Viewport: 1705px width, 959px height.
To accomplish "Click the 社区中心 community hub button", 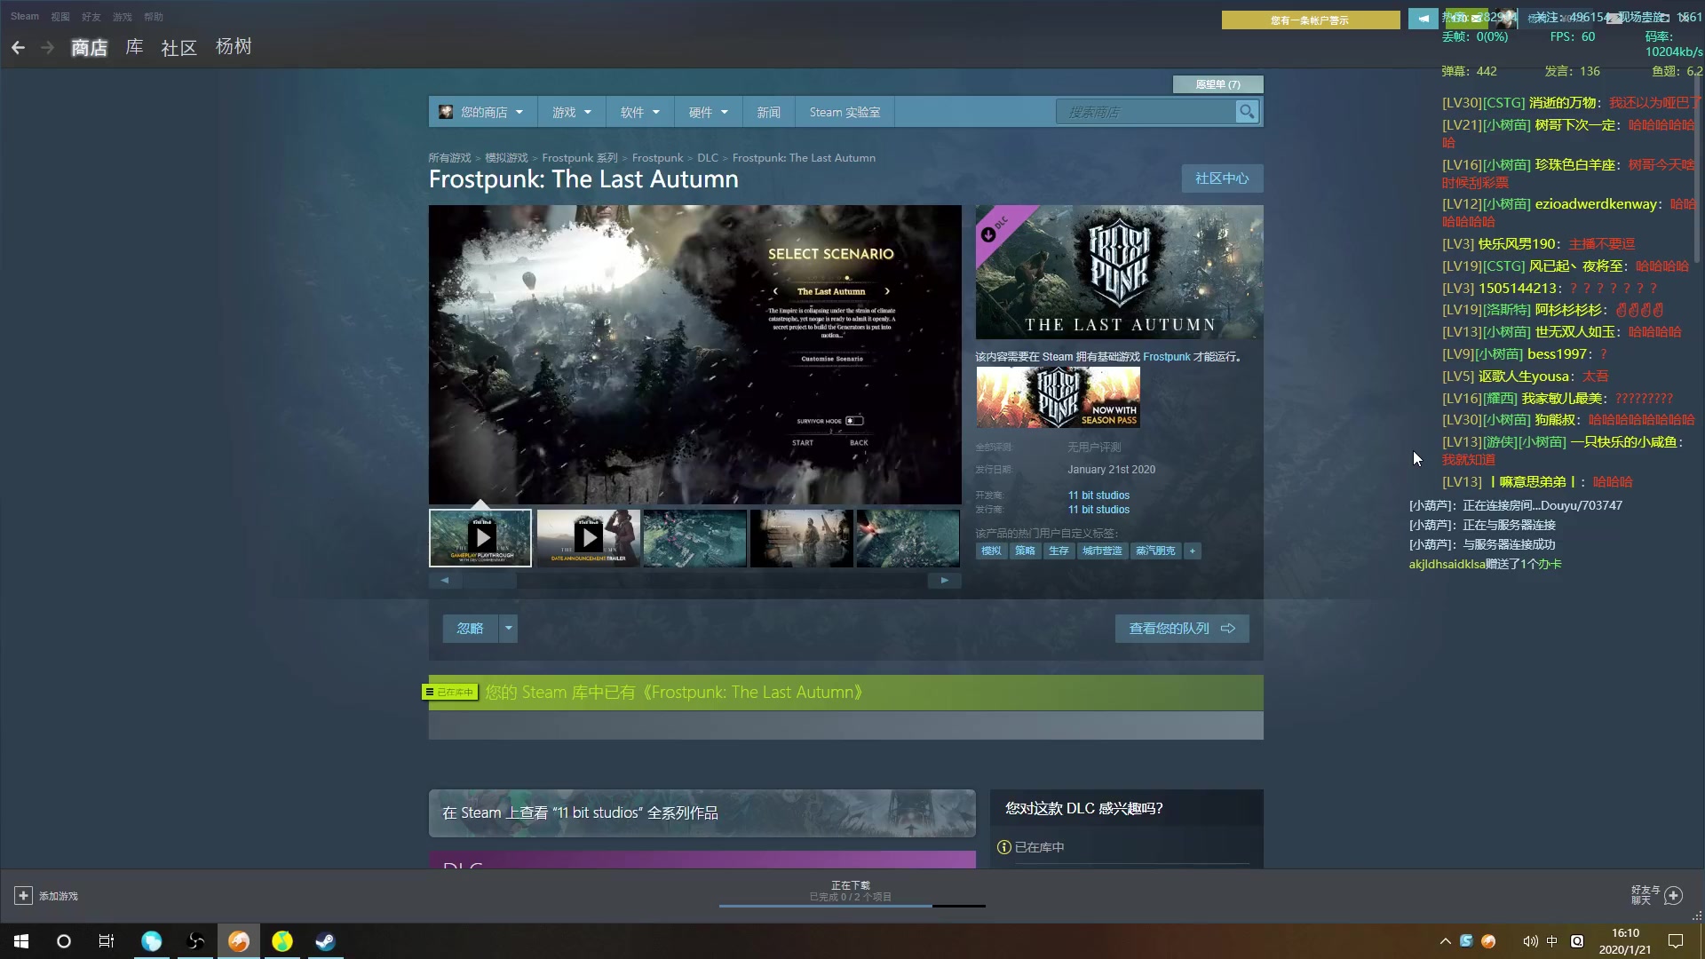I will click(x=1221, y=178).
